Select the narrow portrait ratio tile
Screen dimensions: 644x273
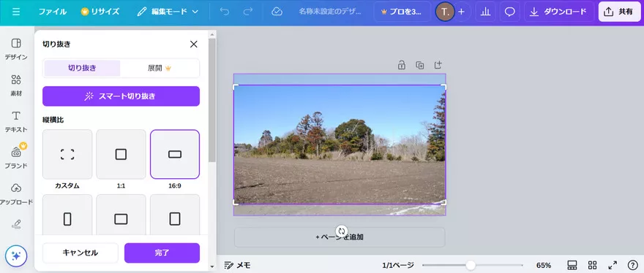[67, 215]
